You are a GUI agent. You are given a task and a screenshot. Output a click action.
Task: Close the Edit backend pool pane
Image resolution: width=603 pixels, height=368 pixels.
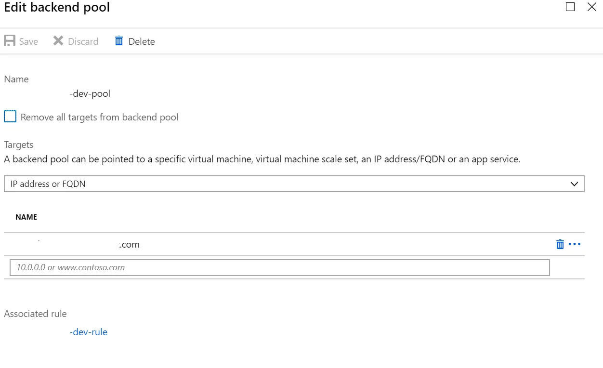[x=592, y=7]
